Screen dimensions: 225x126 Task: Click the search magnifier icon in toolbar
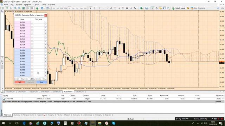(218, 8)
